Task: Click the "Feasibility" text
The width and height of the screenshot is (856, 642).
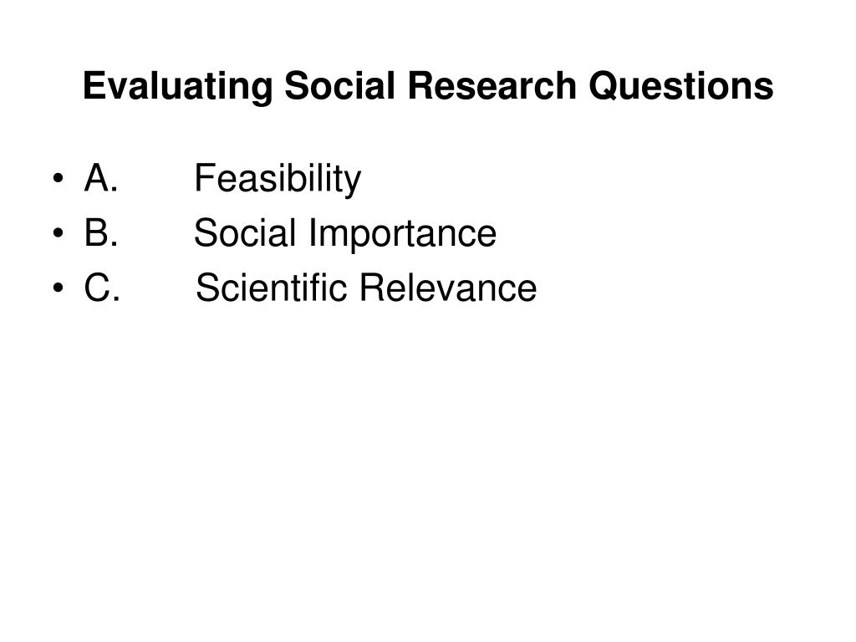Action: (x=278, y=179)
